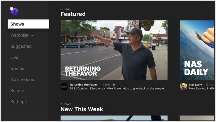
Task: Open the S1:E1 Donovan Discovers episode description
Action: pos(118,88)
